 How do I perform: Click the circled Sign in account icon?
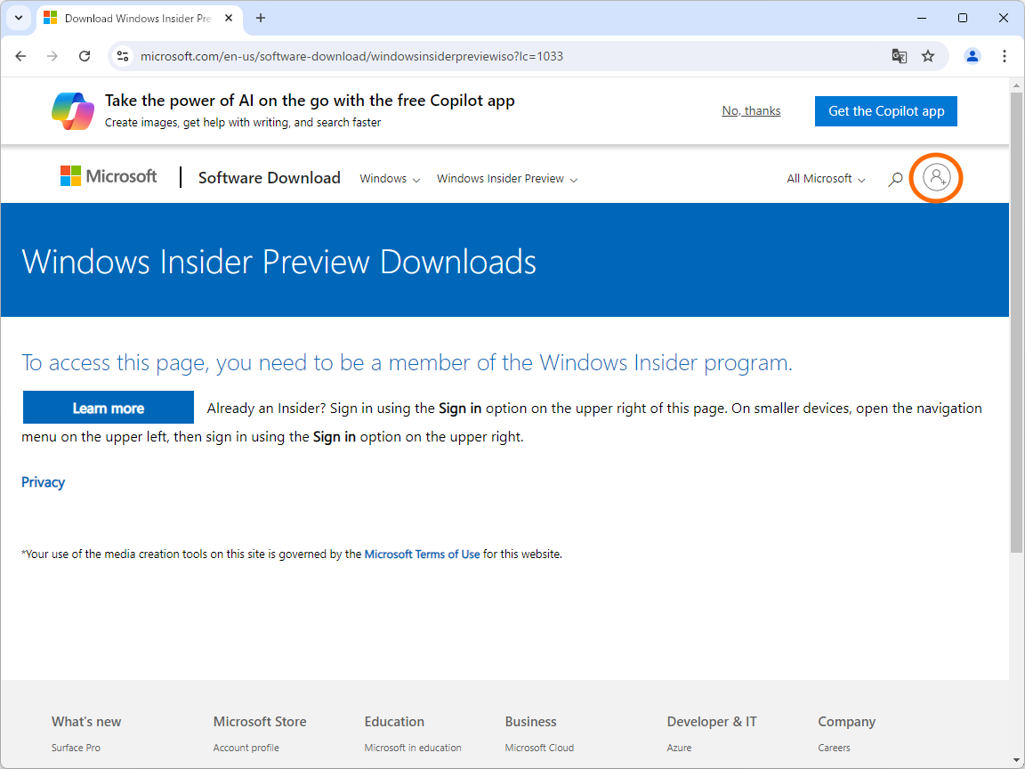936,178
